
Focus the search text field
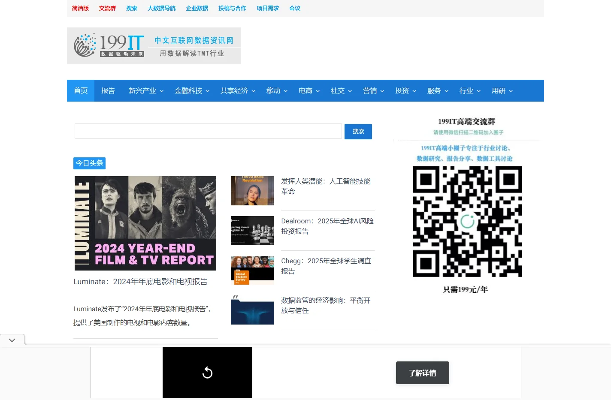(208, 131)
